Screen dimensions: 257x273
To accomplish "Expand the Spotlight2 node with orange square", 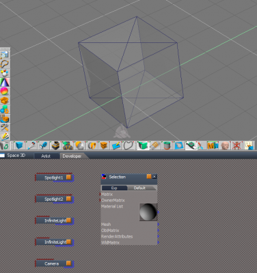I will (x=68, y=199).
